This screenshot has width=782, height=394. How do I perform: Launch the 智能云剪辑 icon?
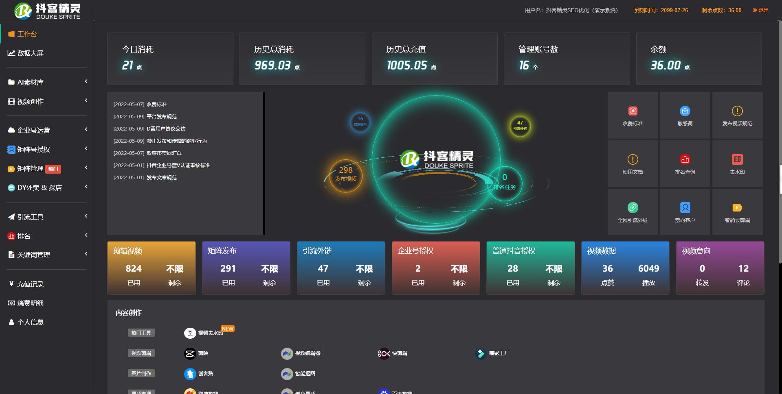click(x=737, y=208)
